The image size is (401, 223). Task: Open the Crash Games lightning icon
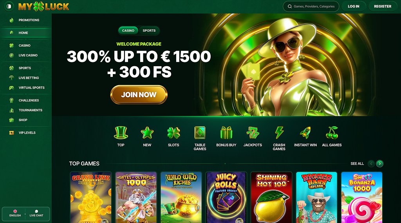(x=279, y=132)
